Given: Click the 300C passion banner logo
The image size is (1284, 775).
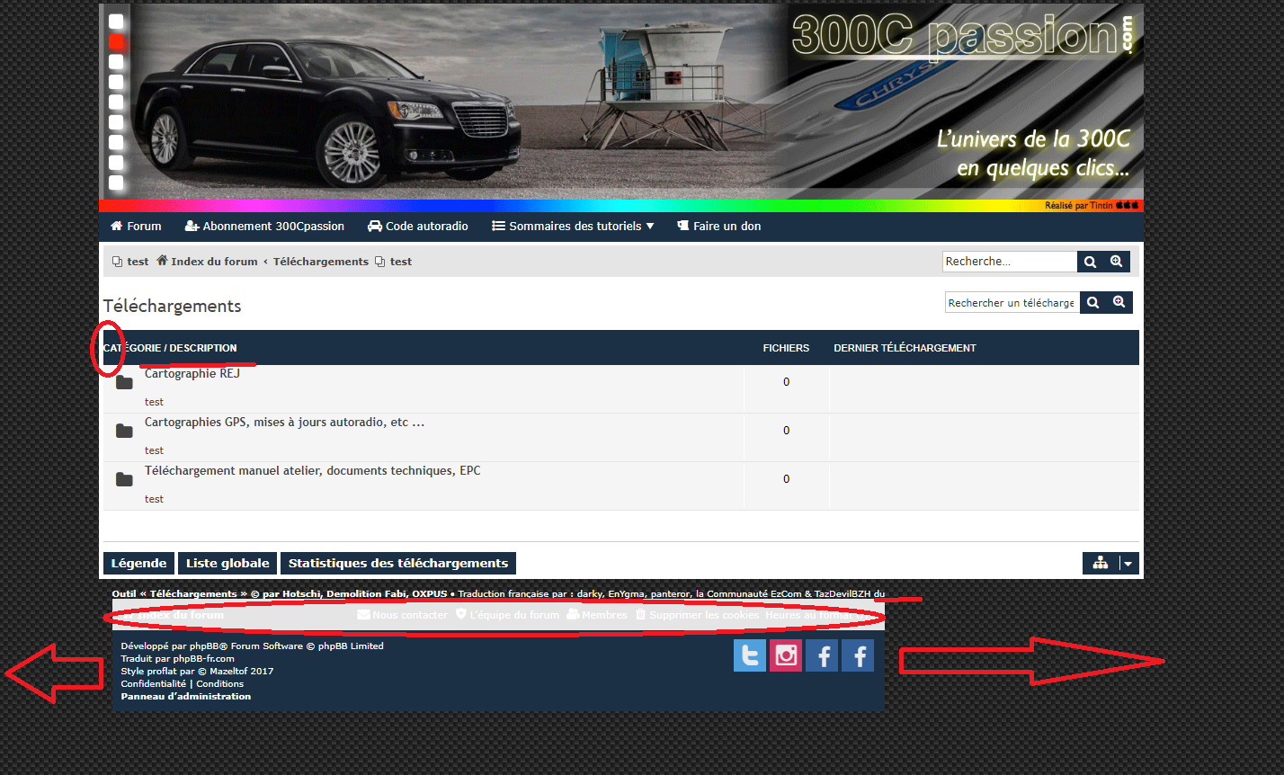Looking at the screenshot, I should click(964, 36).
